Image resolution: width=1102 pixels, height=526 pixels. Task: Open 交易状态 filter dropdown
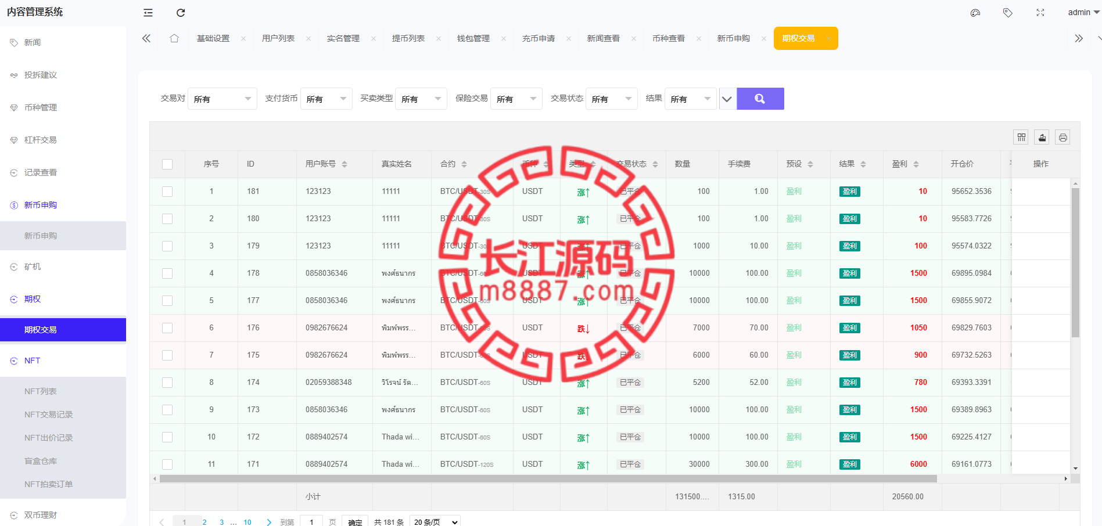coord(612,99)
